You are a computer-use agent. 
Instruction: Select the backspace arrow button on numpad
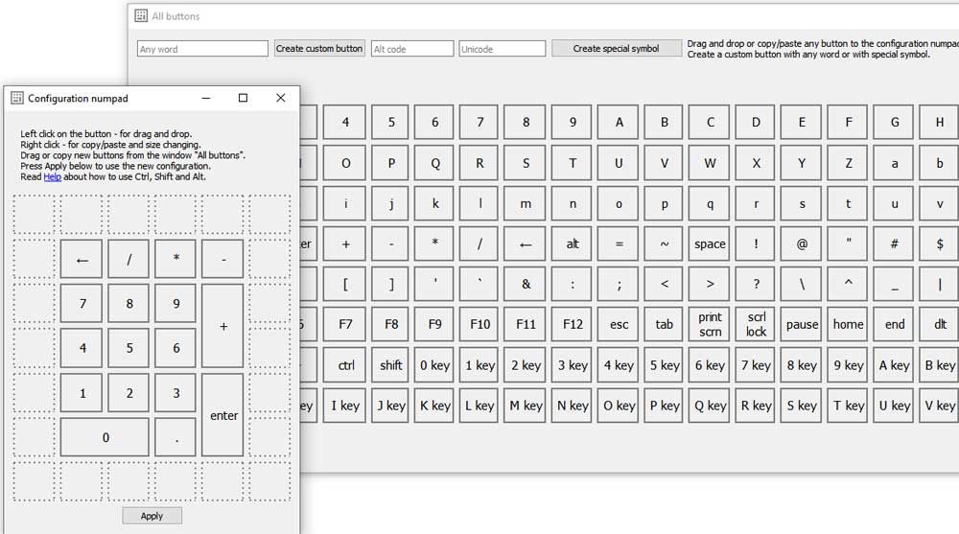pos(82,260)
